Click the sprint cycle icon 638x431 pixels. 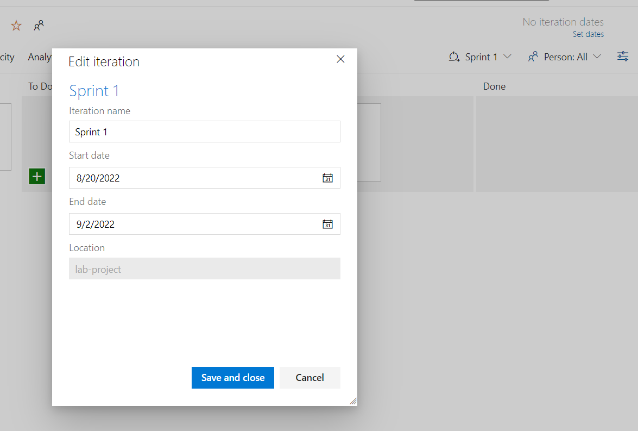coord(454,57)
